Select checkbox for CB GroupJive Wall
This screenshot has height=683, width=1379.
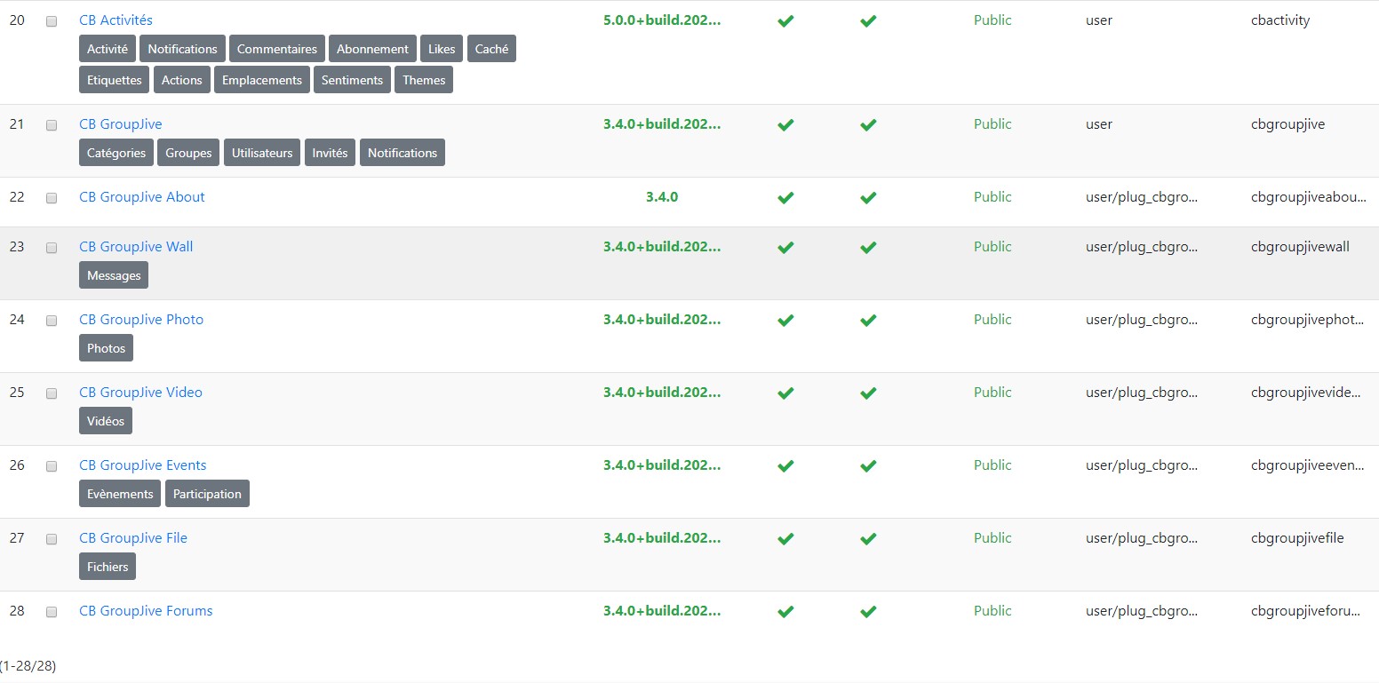pyautogui.click(x=52, y=248)
